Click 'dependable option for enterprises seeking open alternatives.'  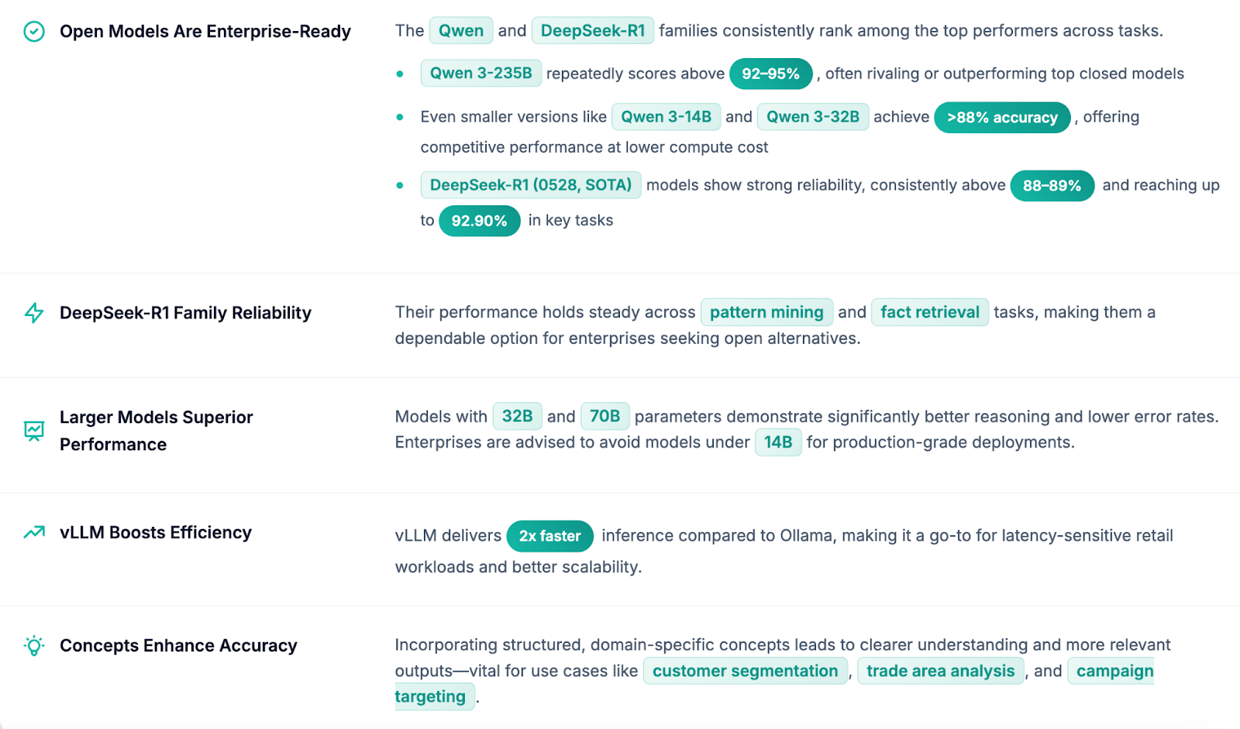click(x=628, y=339)
